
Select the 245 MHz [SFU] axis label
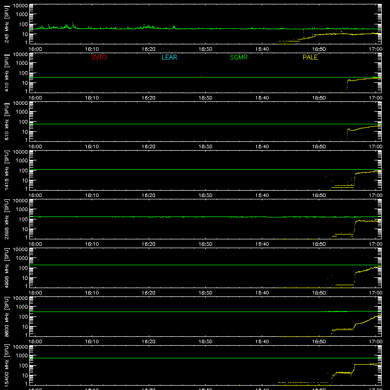pyautogui.click(x=7, y=24)
